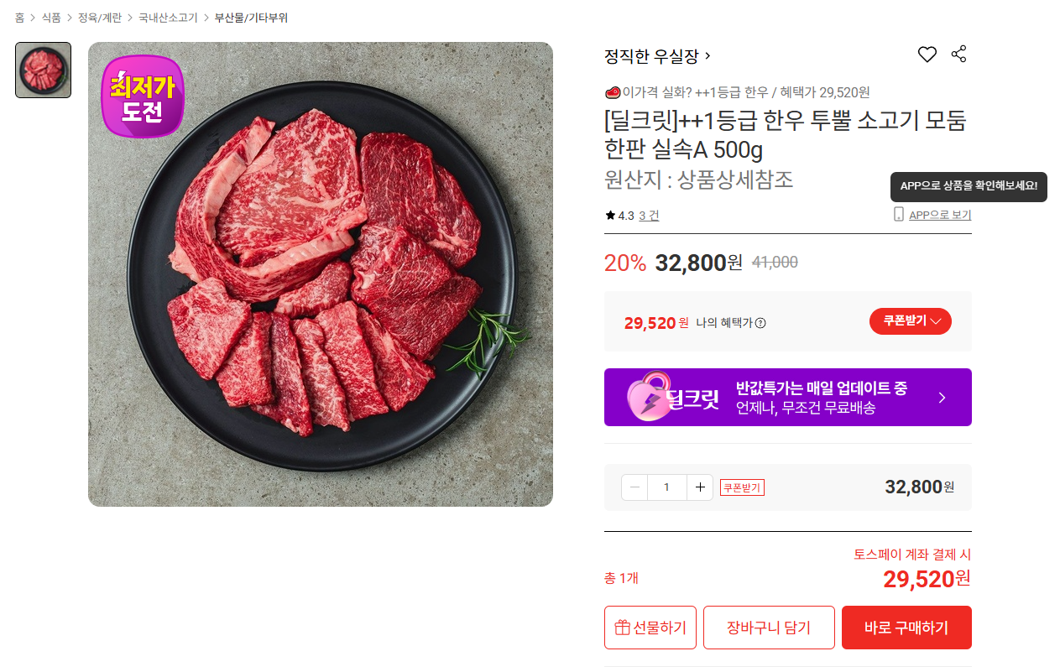Go to 정육/계란 breadcrumb category
The height and width of the screenshot is (672, 1060).
coord(99,18)
